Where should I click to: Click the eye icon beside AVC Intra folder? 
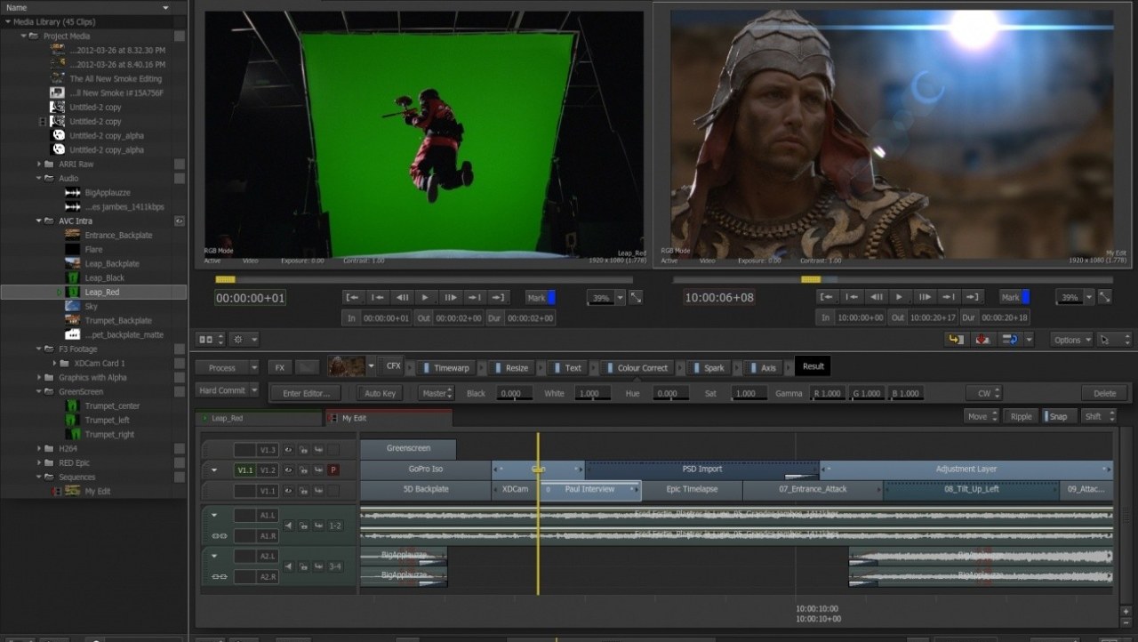coord(179,221)
